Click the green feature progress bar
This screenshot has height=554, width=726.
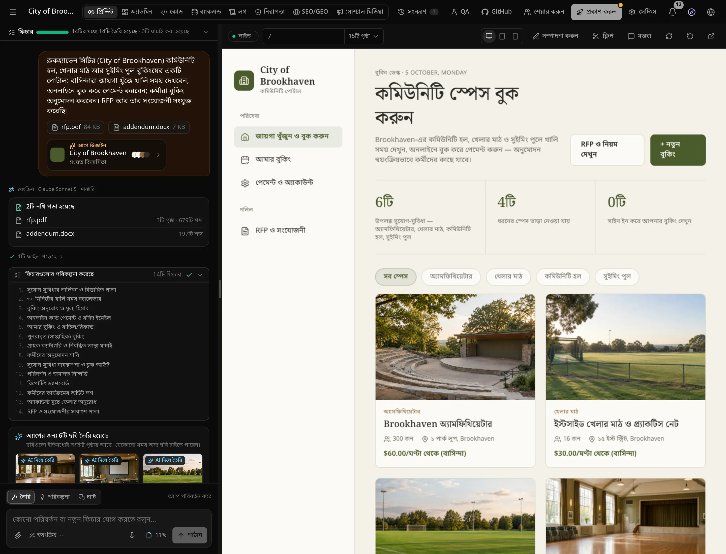coord(52,32)
